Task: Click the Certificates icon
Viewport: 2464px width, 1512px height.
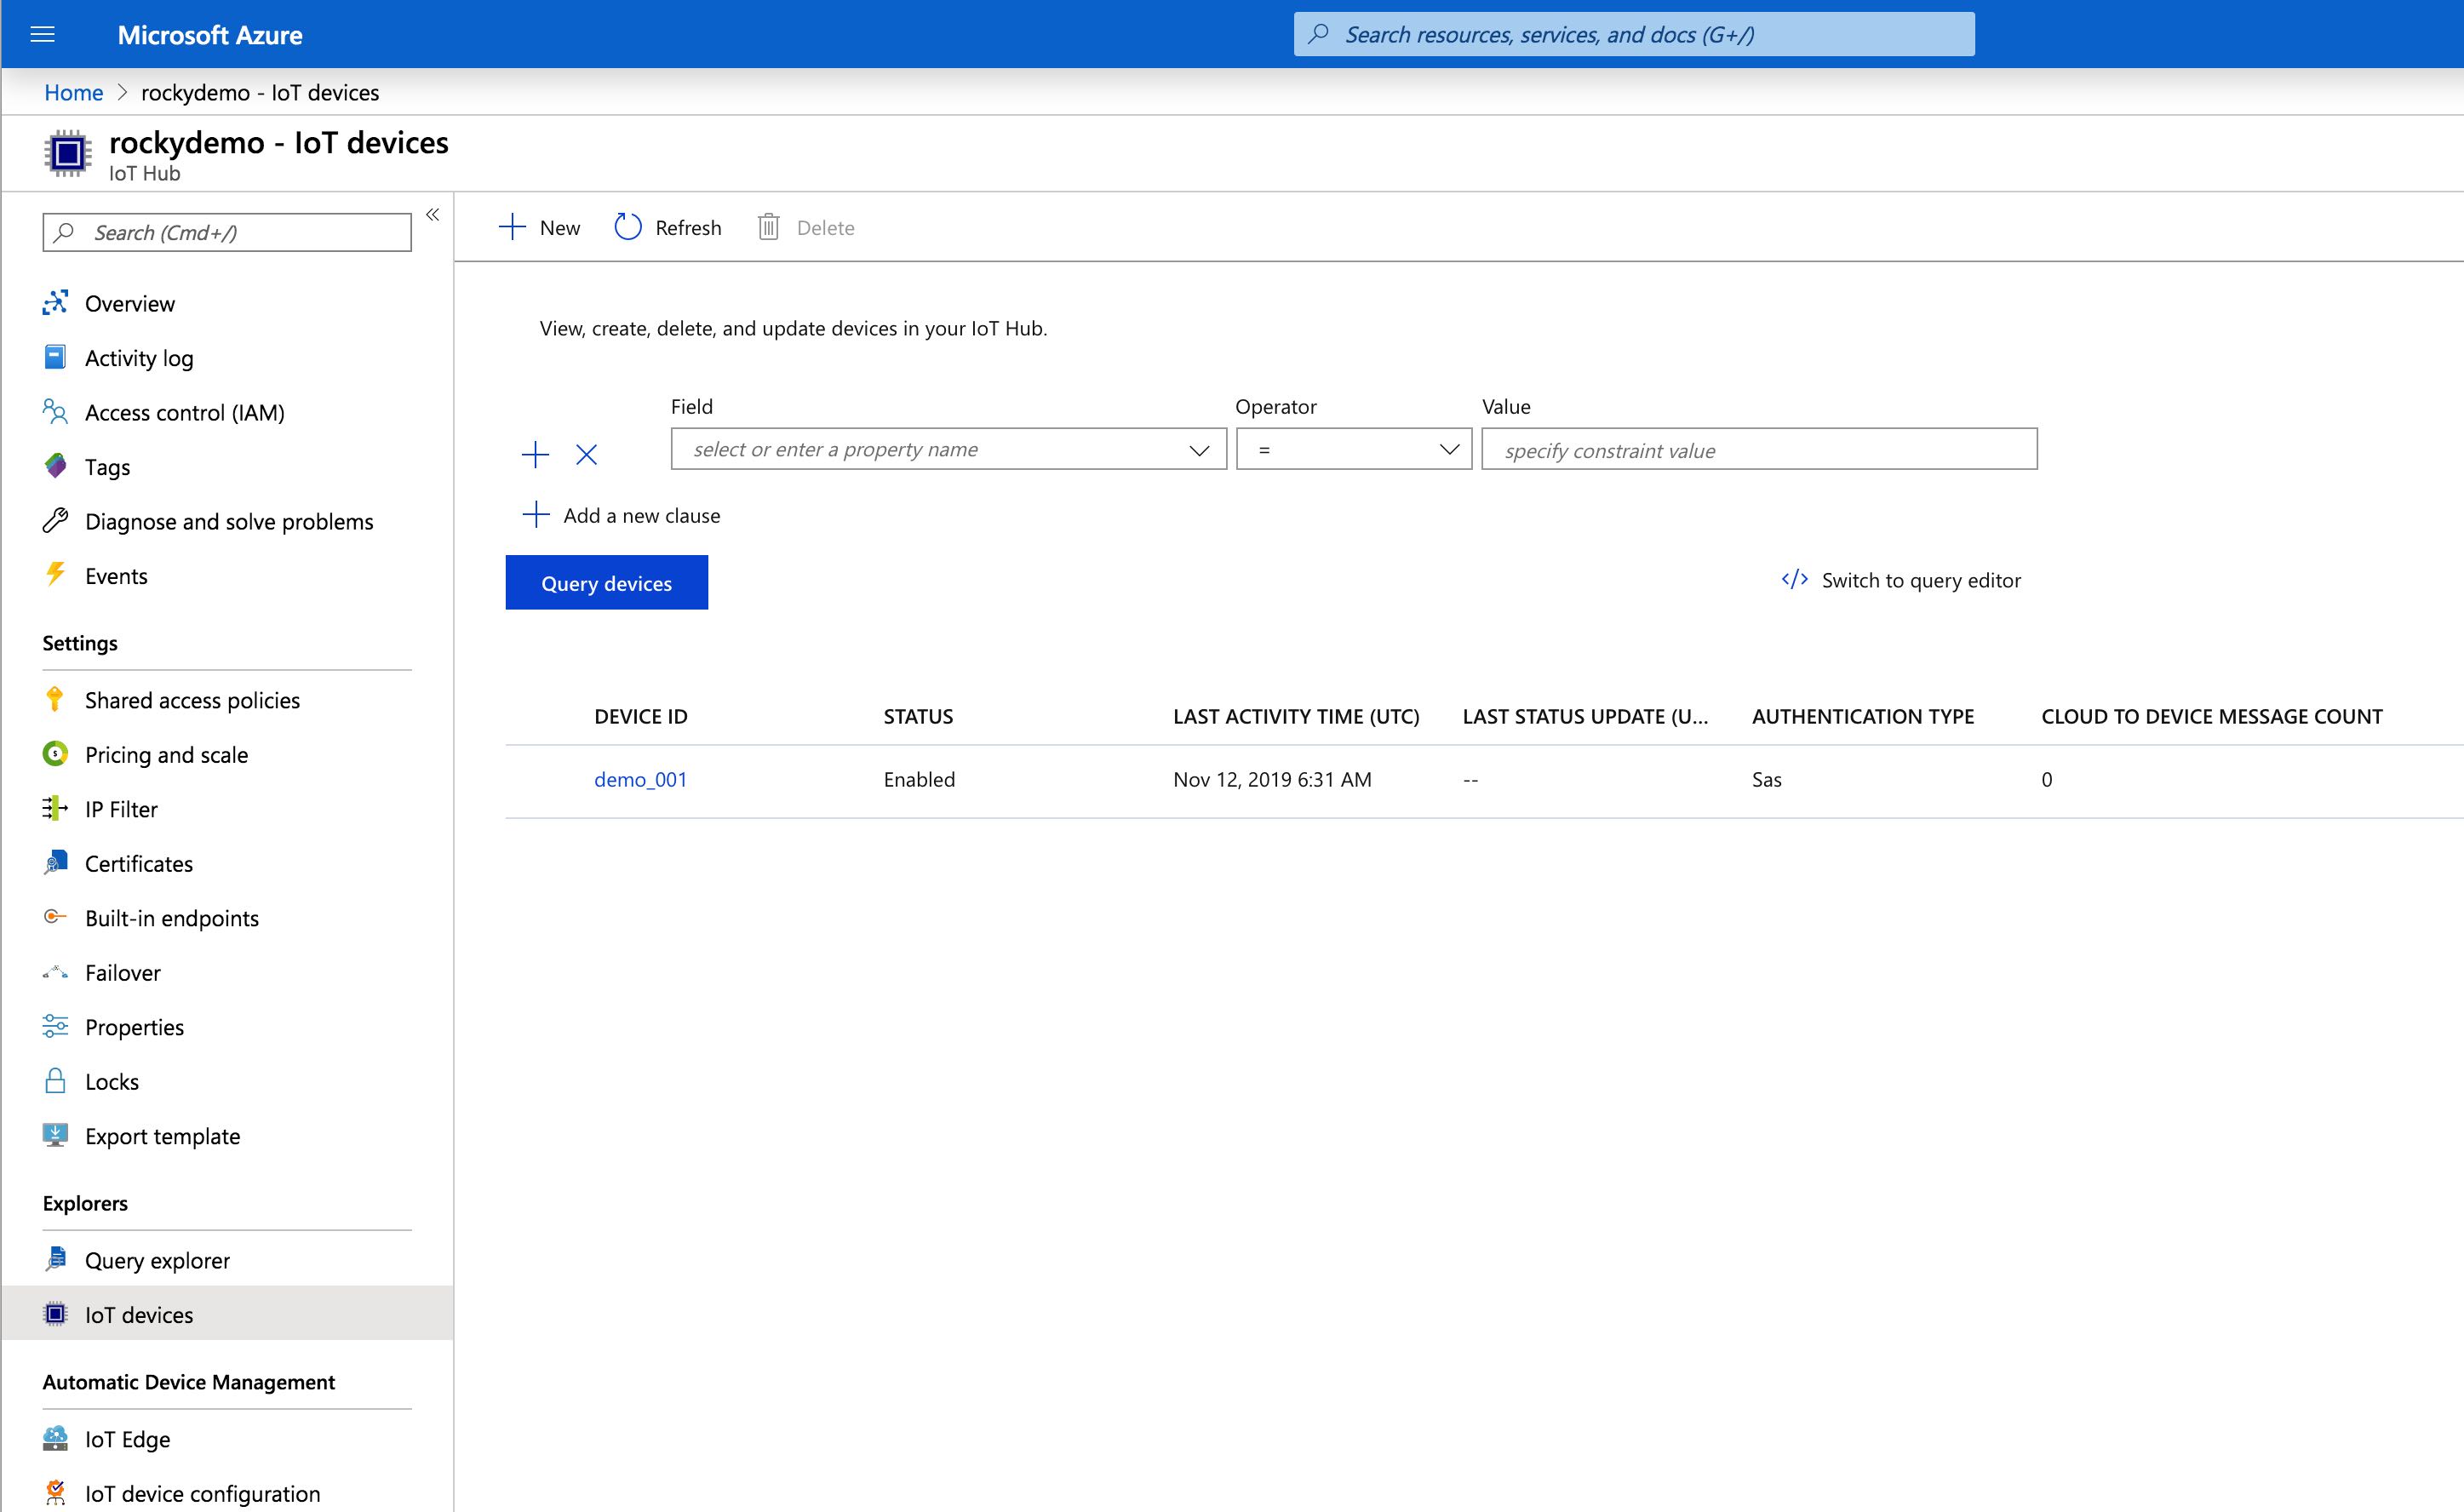Action: [56, 862]
